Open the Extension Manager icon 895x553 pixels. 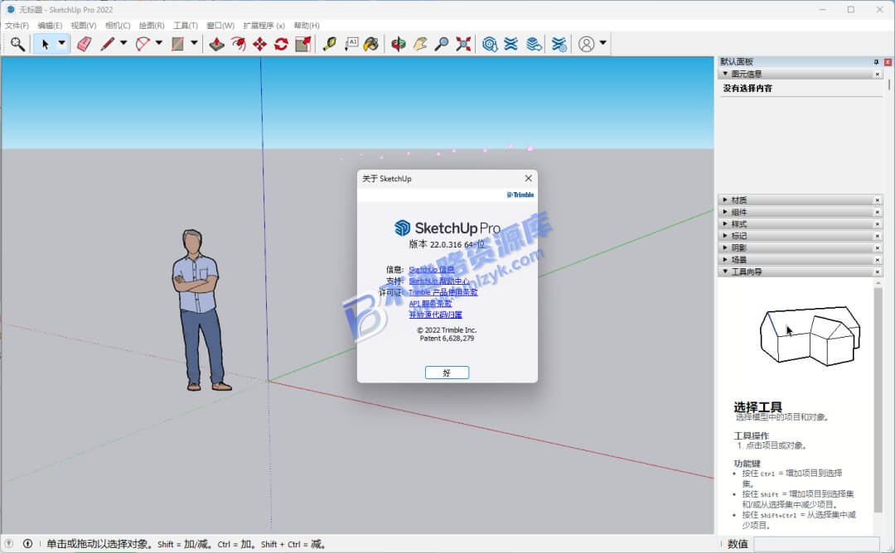tap(559, 44)
